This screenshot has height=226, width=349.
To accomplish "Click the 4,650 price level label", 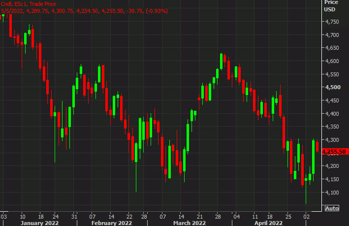I will [x=332, y=48].
